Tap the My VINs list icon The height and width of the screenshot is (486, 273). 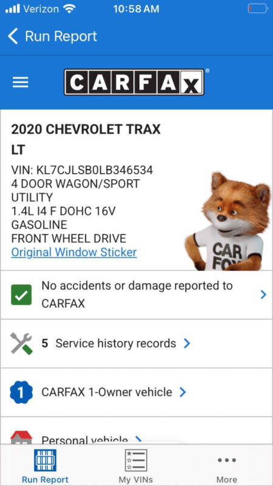136,460
